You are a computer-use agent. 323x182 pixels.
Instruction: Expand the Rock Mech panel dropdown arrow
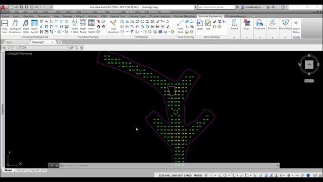pos(285,37)
